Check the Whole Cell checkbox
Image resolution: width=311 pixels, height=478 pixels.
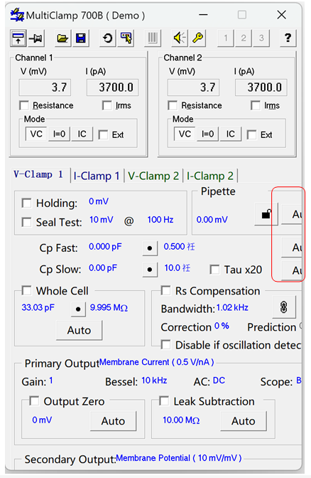[x=26, y=290]
